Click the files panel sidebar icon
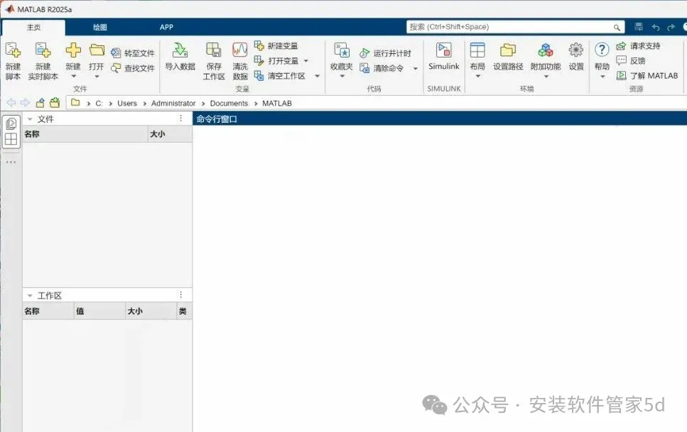687x432 pixels. tap(11, 124)
